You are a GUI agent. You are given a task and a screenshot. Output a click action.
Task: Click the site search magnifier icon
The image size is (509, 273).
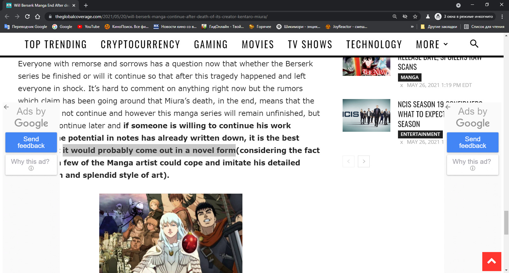coord(474,44)
